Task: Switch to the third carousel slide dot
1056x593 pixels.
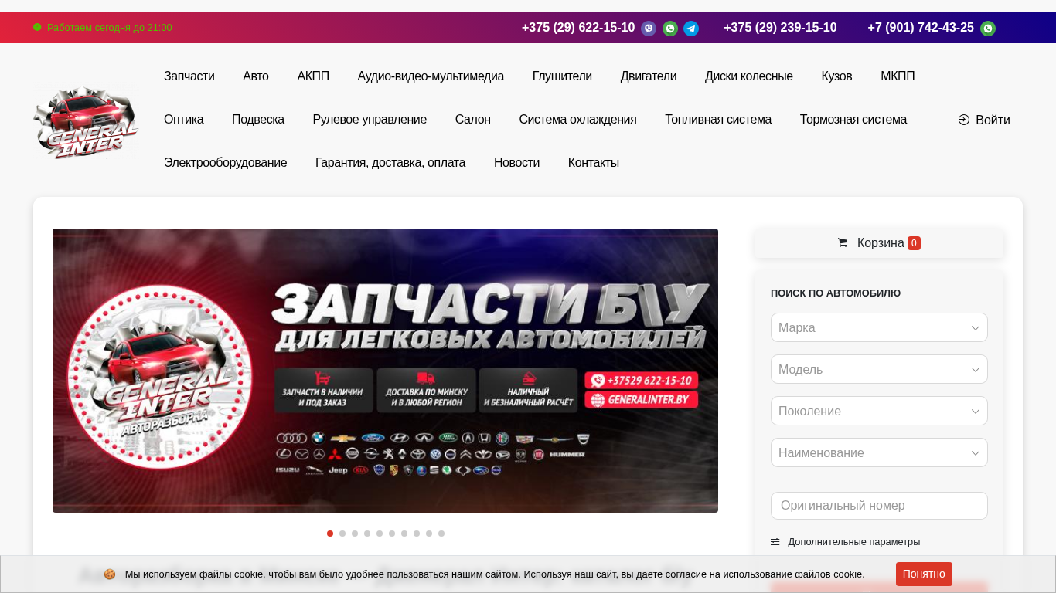Action: [x=355, y=534]
